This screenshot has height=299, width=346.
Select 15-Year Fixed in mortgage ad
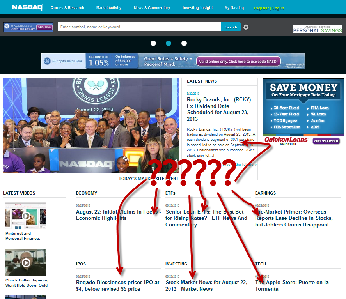[286, 114]
